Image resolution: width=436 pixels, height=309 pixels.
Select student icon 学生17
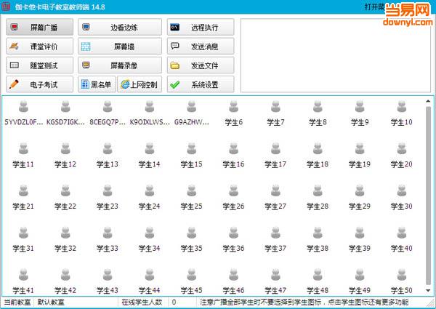click(x=275, y=149)
